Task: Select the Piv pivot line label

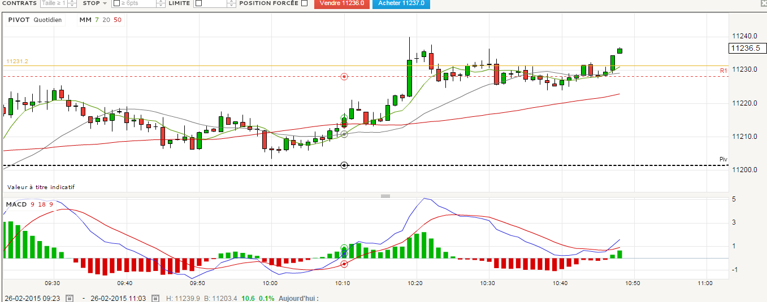Action: 723,159
